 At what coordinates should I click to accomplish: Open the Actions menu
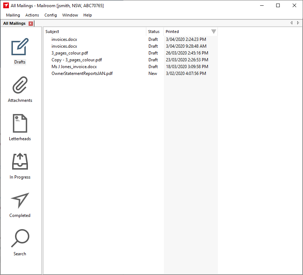[32, 15]
